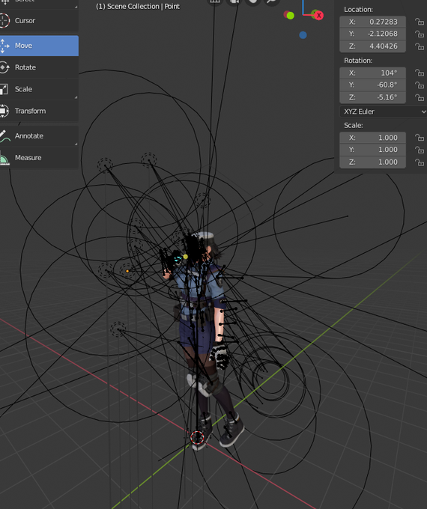Image resolution: width=427 pixels, height=509 pixels.
Task: Lock the Rotation Y value
Action: pyautogui.click(x=420, y=85)
